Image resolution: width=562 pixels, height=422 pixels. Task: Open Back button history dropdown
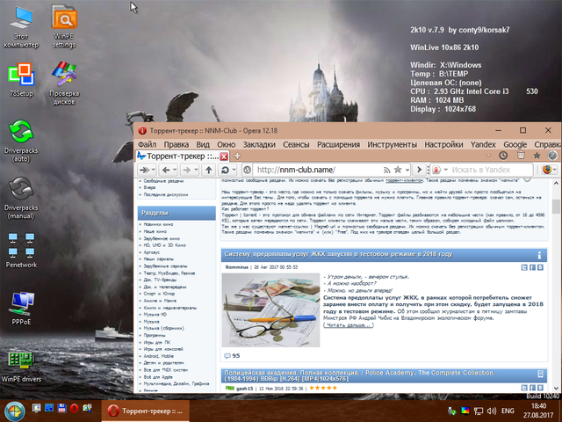175,170
